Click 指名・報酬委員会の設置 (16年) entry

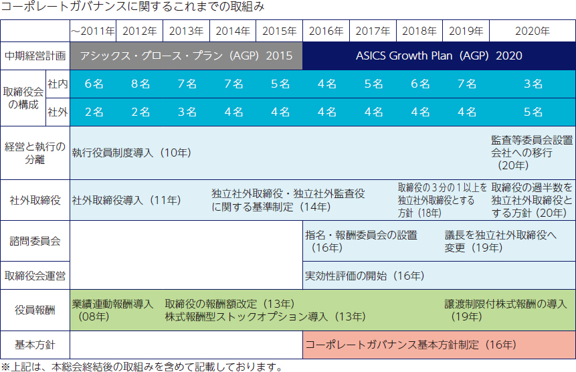tap(361, 242)
